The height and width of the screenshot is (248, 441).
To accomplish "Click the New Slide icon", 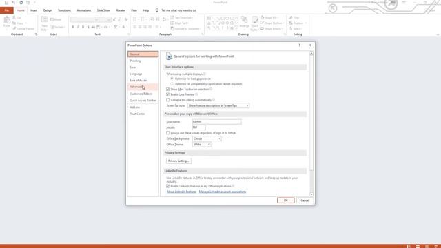I will tap(44, 20).
